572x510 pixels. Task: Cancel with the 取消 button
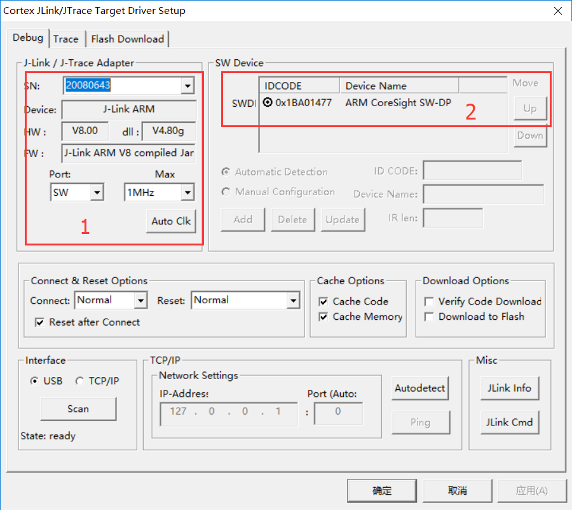[458, 491]
